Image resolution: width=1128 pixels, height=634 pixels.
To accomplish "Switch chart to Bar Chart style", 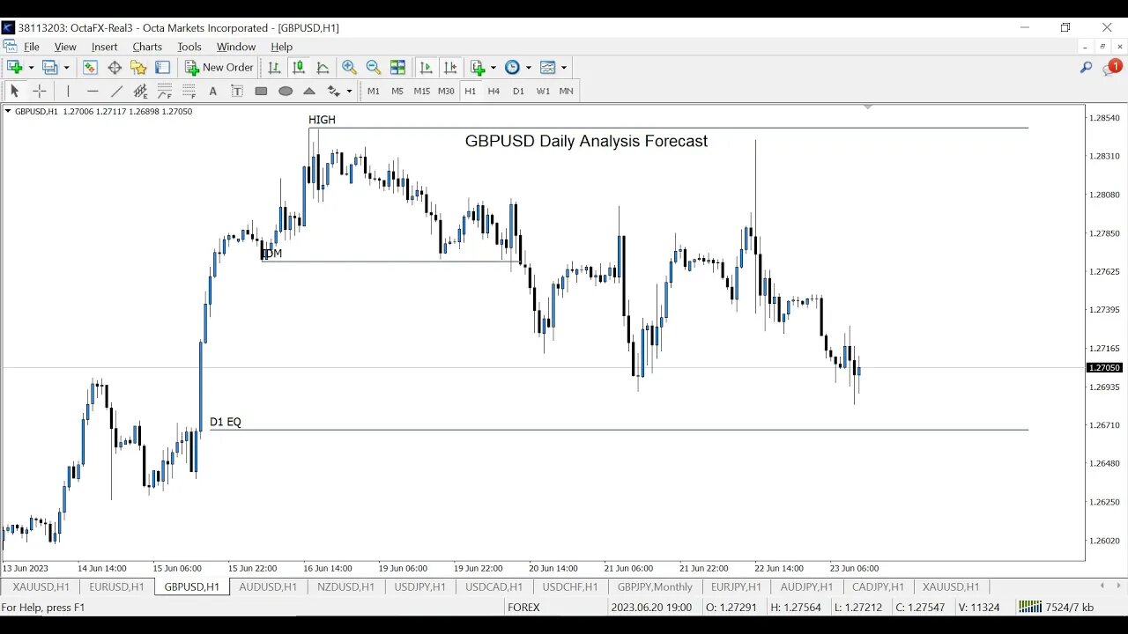I will point(274,67).
